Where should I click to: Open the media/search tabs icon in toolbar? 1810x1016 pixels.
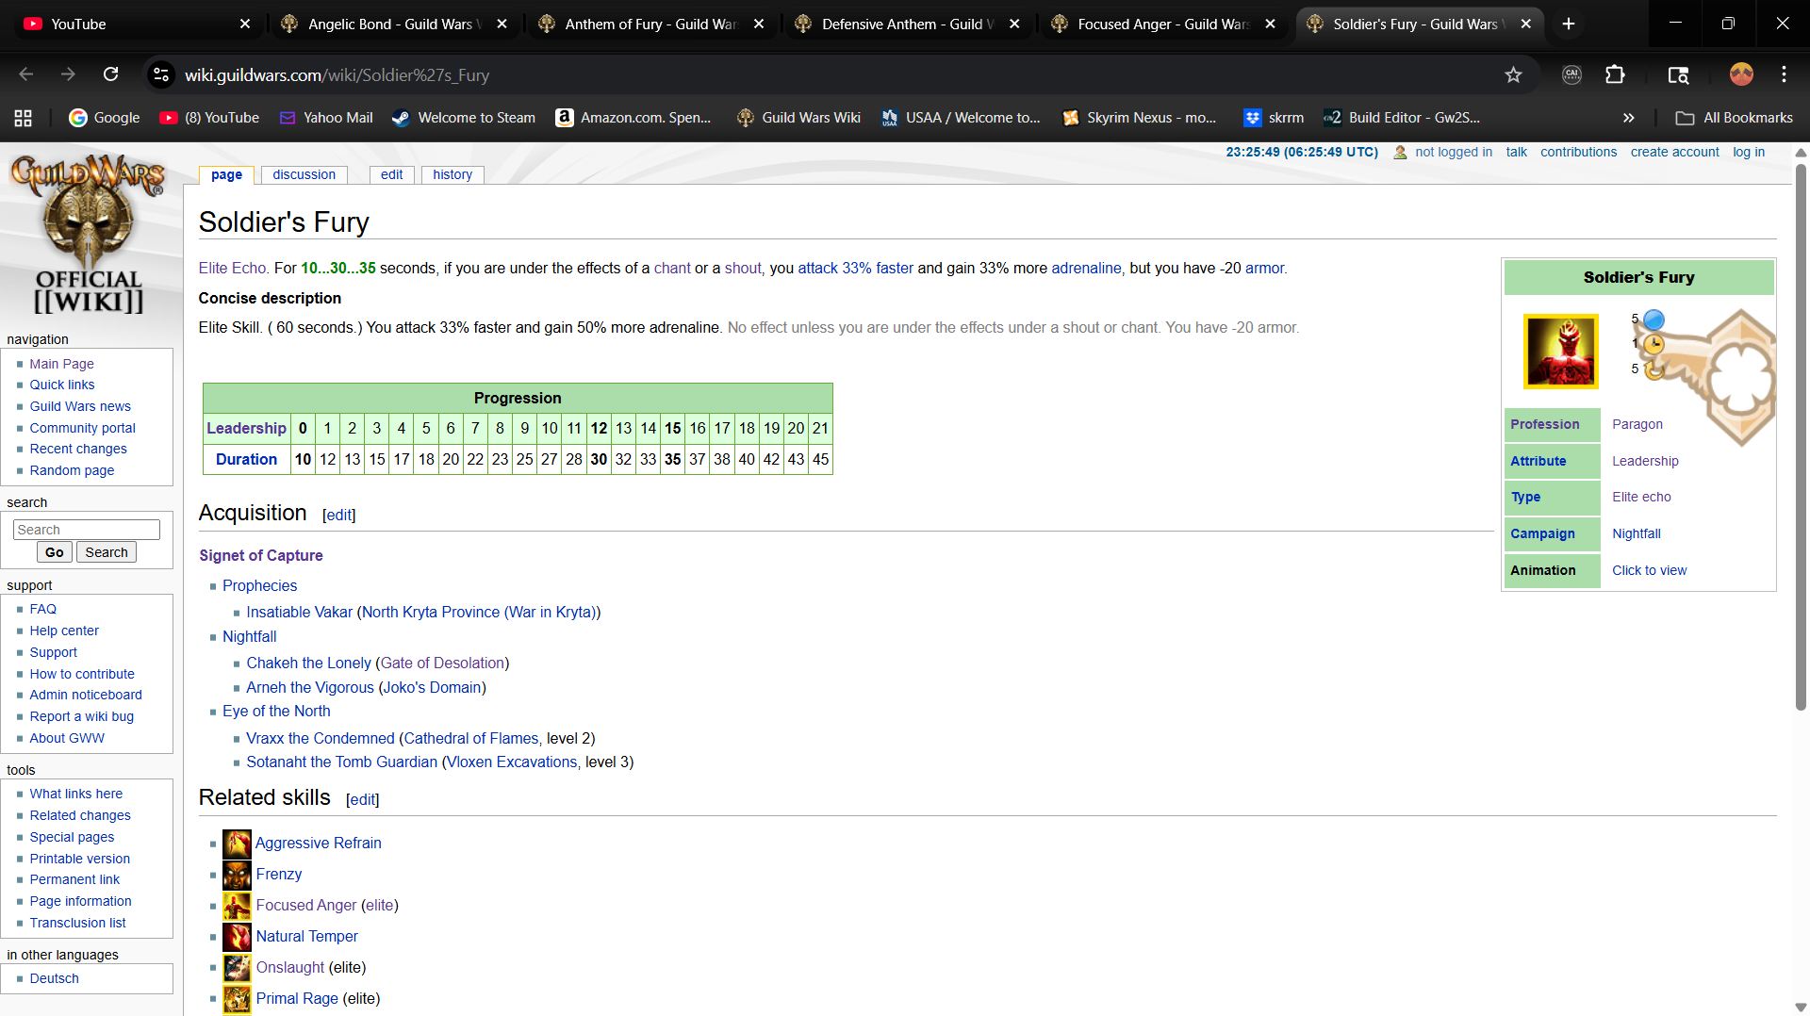(x=1678, y=74)
